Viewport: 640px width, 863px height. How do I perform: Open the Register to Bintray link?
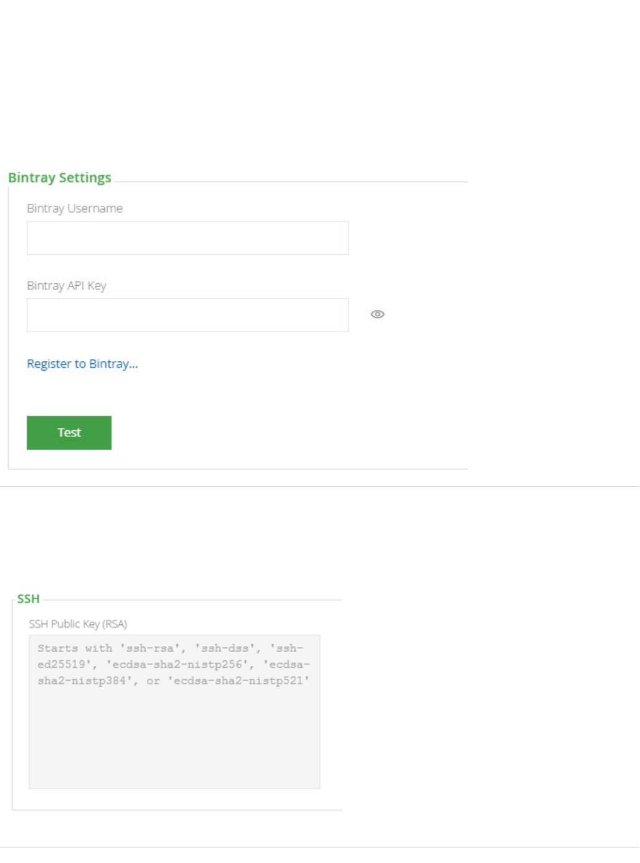[82, 364]
